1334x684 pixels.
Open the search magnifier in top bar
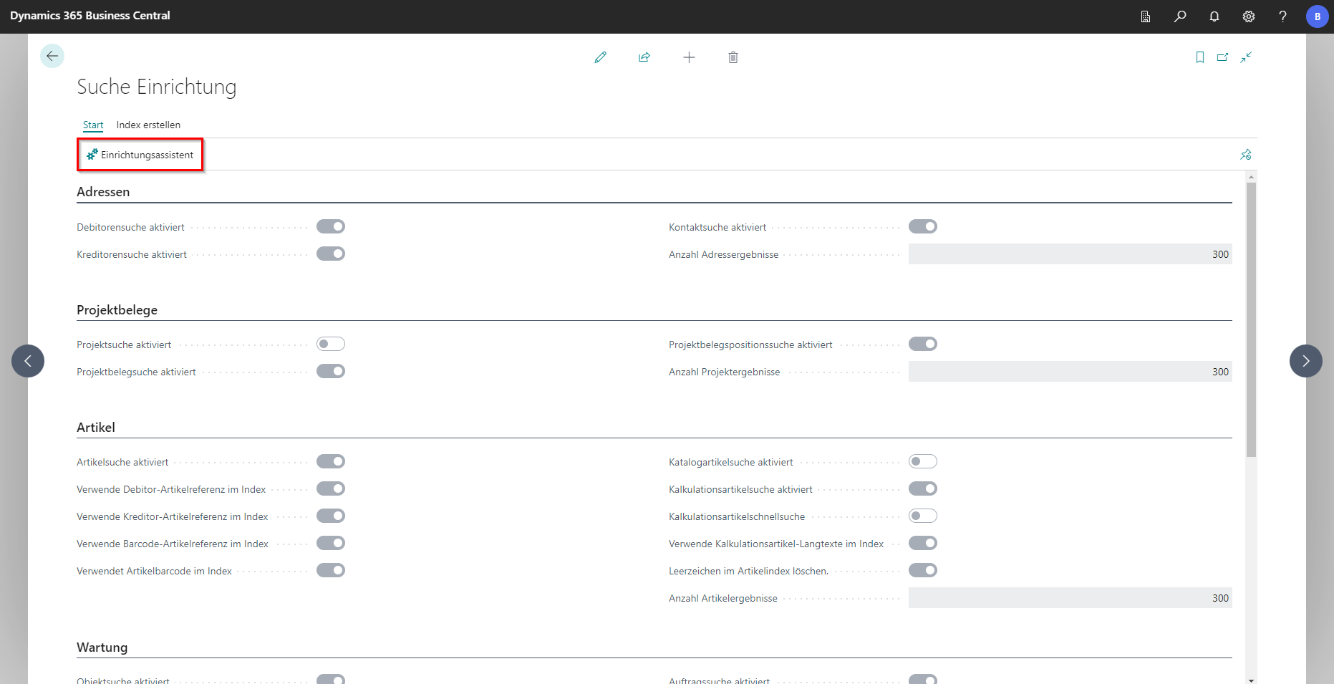1180,16
